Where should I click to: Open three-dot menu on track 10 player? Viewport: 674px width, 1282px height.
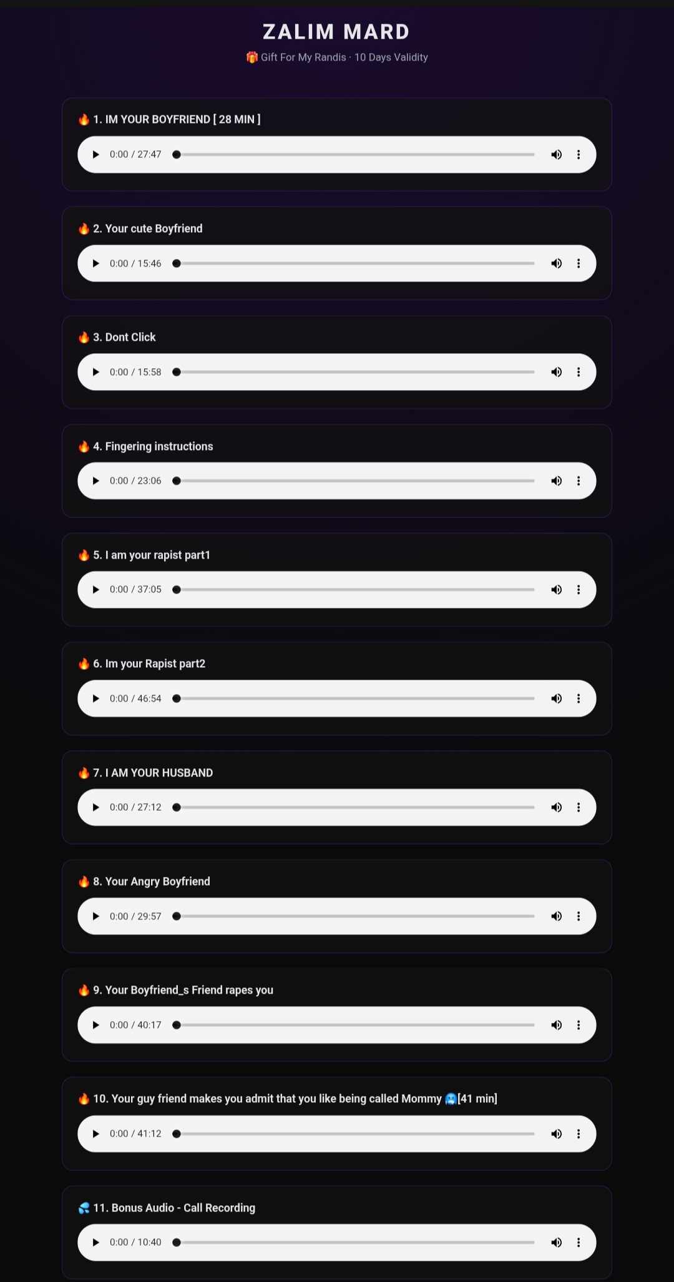point(579,1134)
